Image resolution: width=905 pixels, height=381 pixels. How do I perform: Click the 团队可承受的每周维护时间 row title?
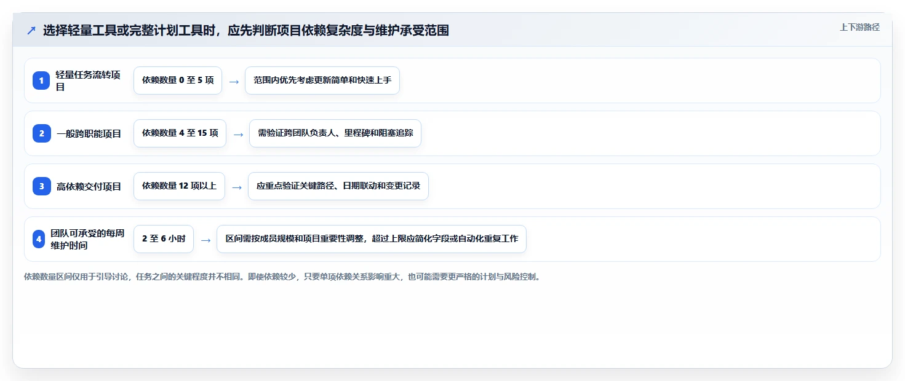pyautogui.click(x=87, y=239)
